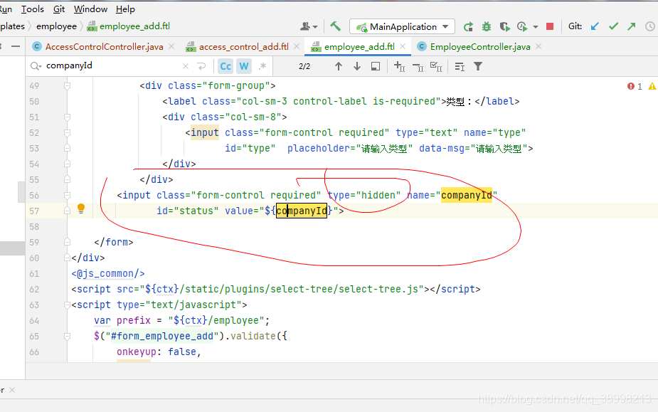Click 2/2 match count text
The width and height of the screenshot is (658, 412).
304,66
